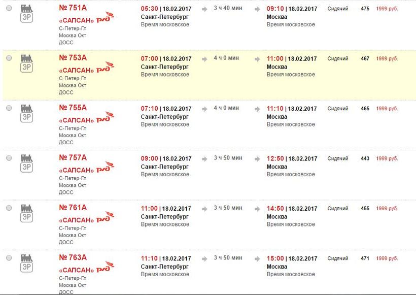
Task: Click the ЭР badge icon for train 755A
Action: (x=26, y=117)
